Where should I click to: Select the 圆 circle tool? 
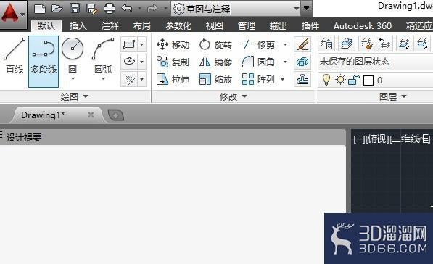click(73, 55)
